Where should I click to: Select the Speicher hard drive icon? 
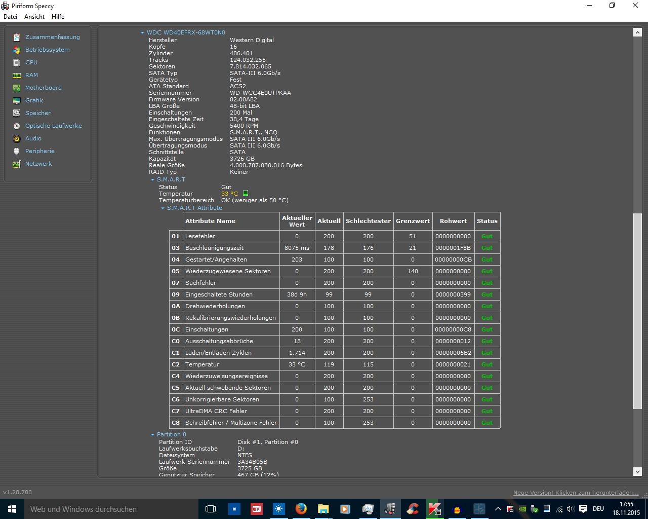17,113
